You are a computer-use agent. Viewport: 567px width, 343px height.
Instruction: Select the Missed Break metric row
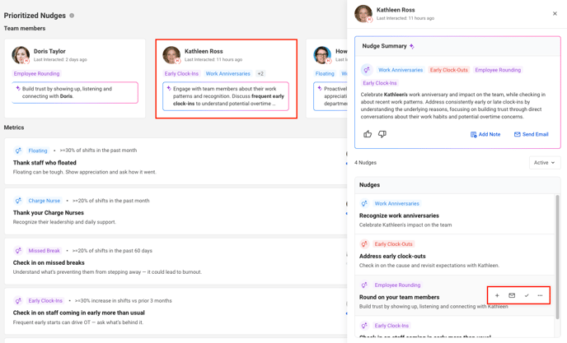(x=173, y=261)
